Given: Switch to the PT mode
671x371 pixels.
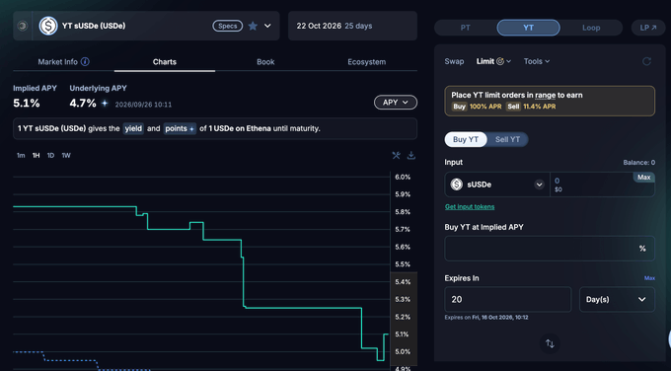Looking at the screenshot, I should coord(465,28).
